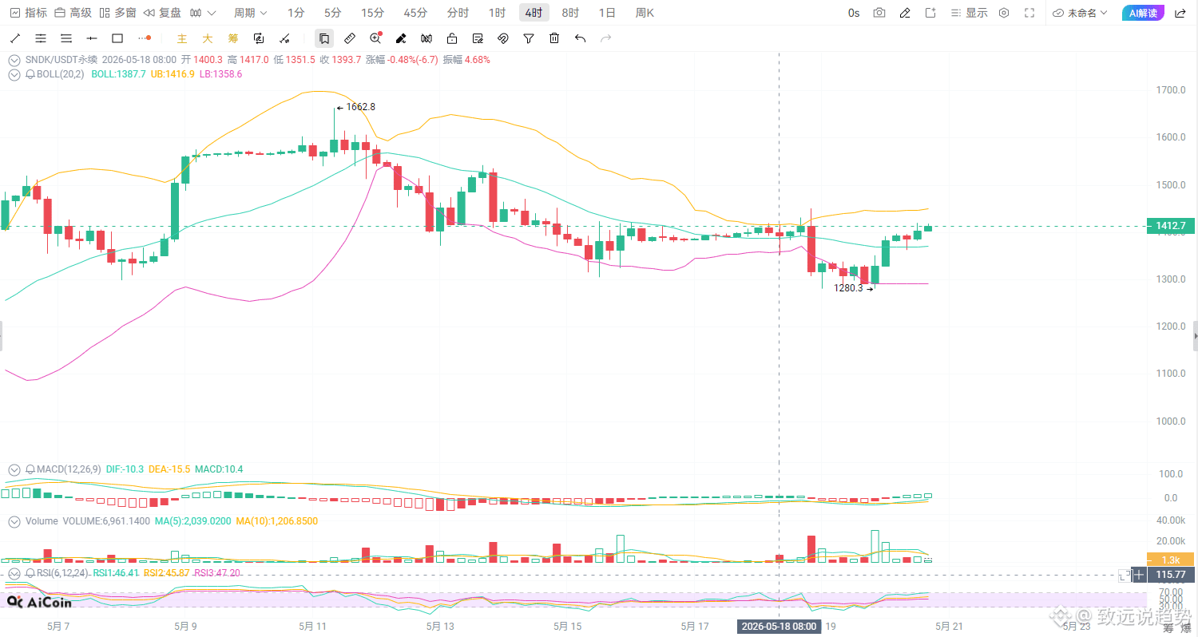The width and height of the screenshot is (1198, 637).
Task: Click the edit note icon in drawing toolbar
Action: 478,38
